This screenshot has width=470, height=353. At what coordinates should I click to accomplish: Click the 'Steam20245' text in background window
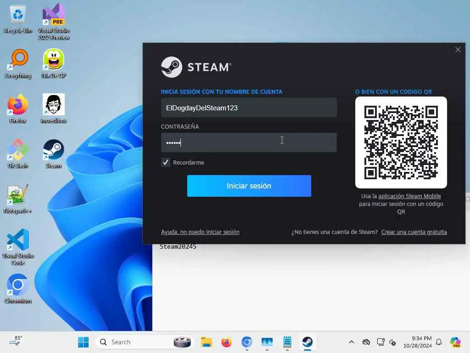coord(178,247)
